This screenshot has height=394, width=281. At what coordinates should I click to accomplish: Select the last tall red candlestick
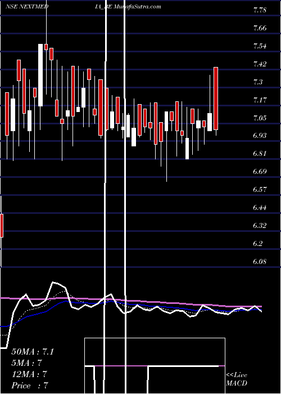pyautogui.click(x=216, y=98)
